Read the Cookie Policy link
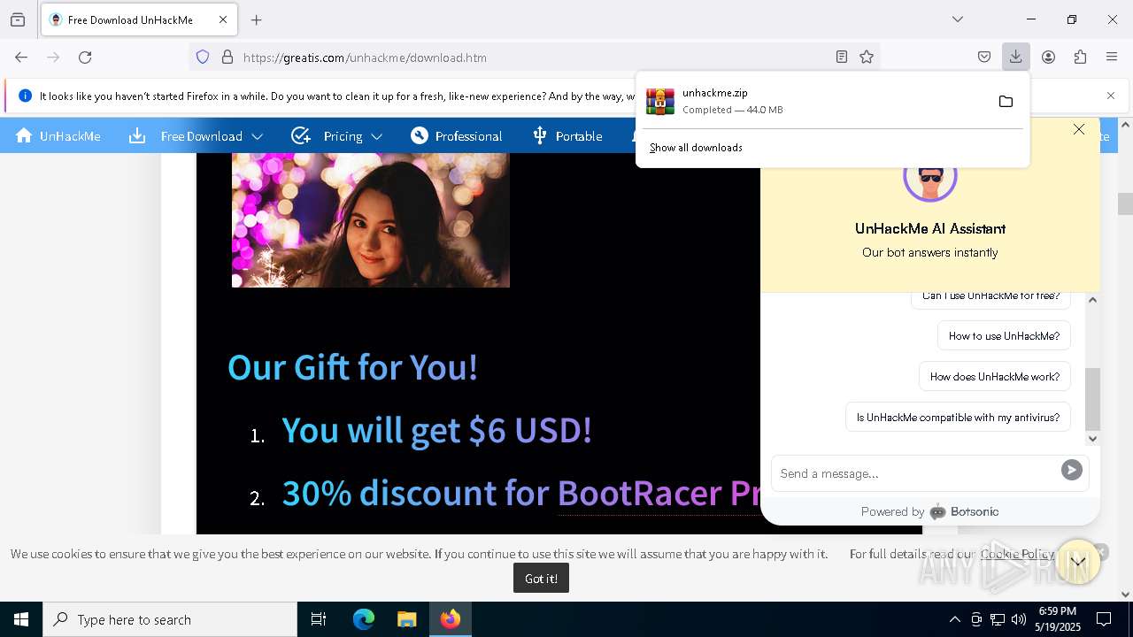The height and width of the screenshot is (637, 1133). tap(1017, 554)
